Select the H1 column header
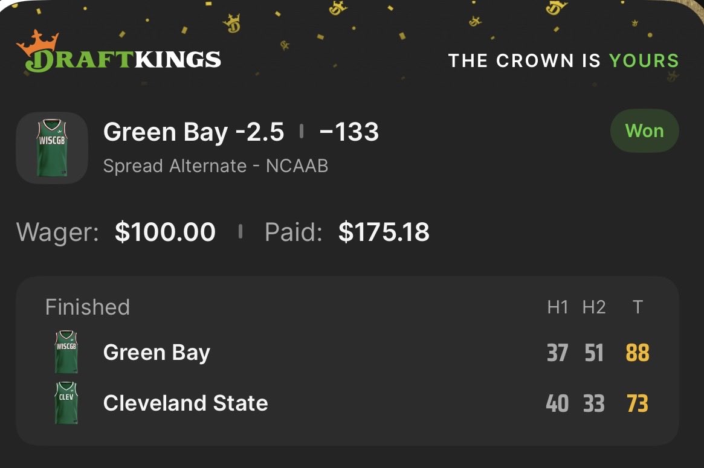Viewport: 704px width, 468px height. [558, 307]
